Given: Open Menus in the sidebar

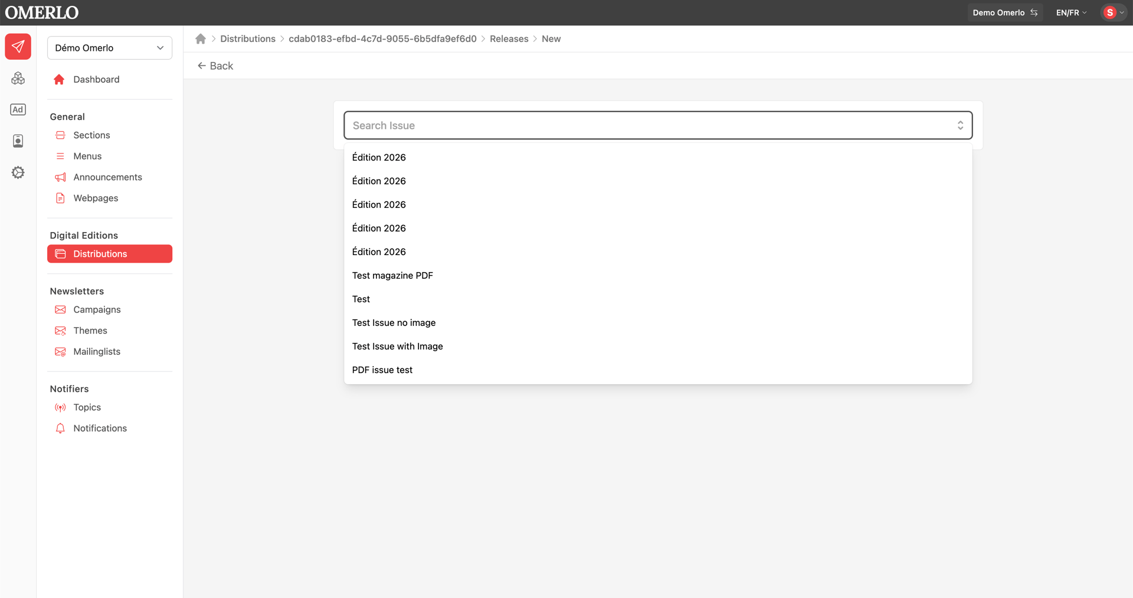Looking at the screenshot, I should coord(87,156).
